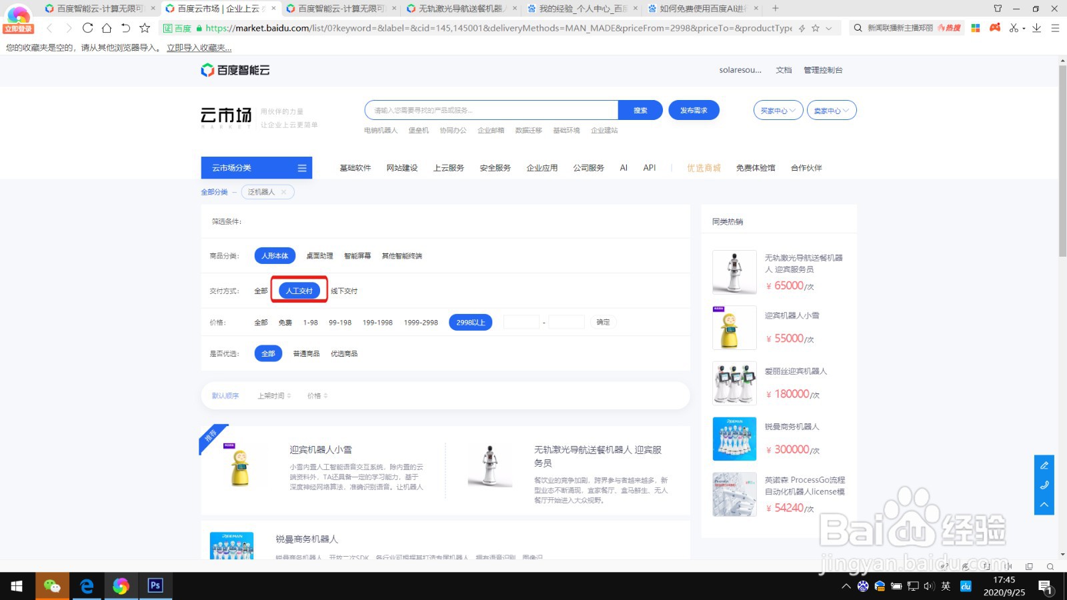Select 人工交付 delivery method
This screenshot has width=1067, height=600.
point(299,291)
